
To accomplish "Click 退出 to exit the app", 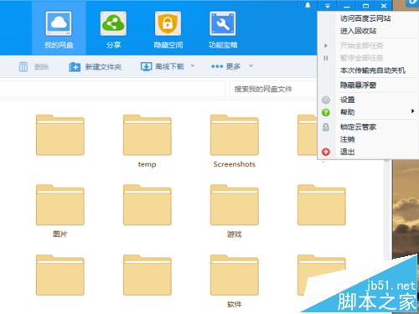I will (x=367, y=152).
